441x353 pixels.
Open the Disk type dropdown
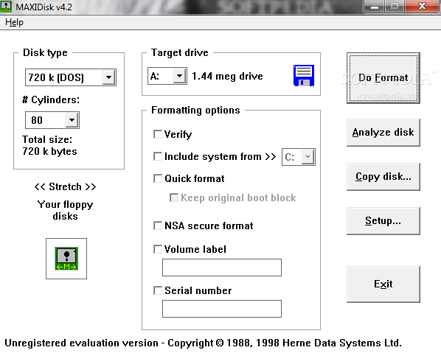[109, 77]
